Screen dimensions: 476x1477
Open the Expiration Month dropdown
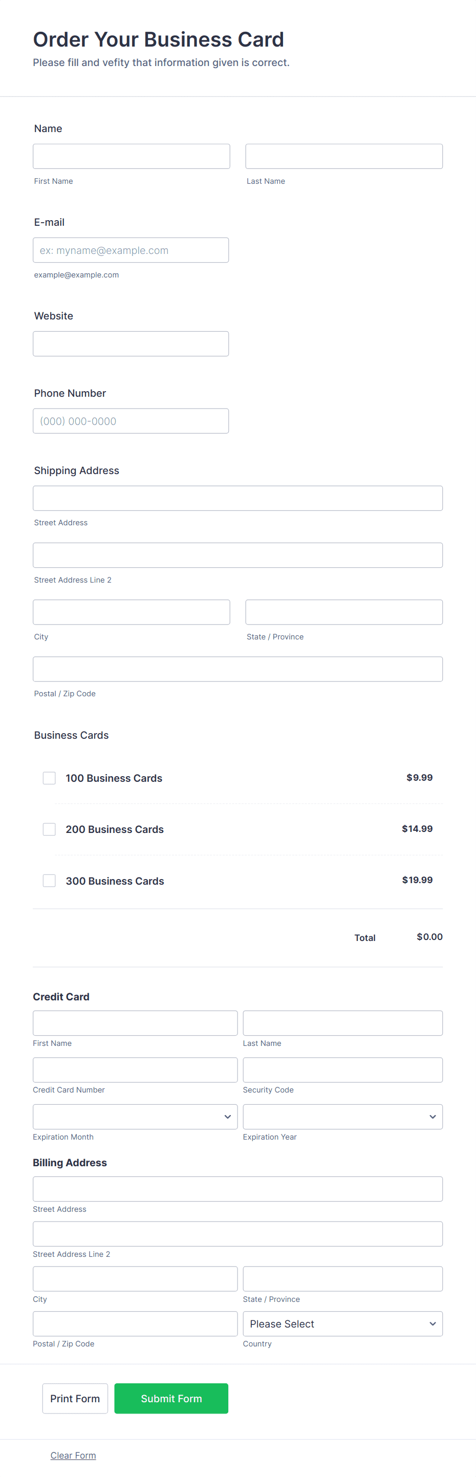coord(135,1117)
